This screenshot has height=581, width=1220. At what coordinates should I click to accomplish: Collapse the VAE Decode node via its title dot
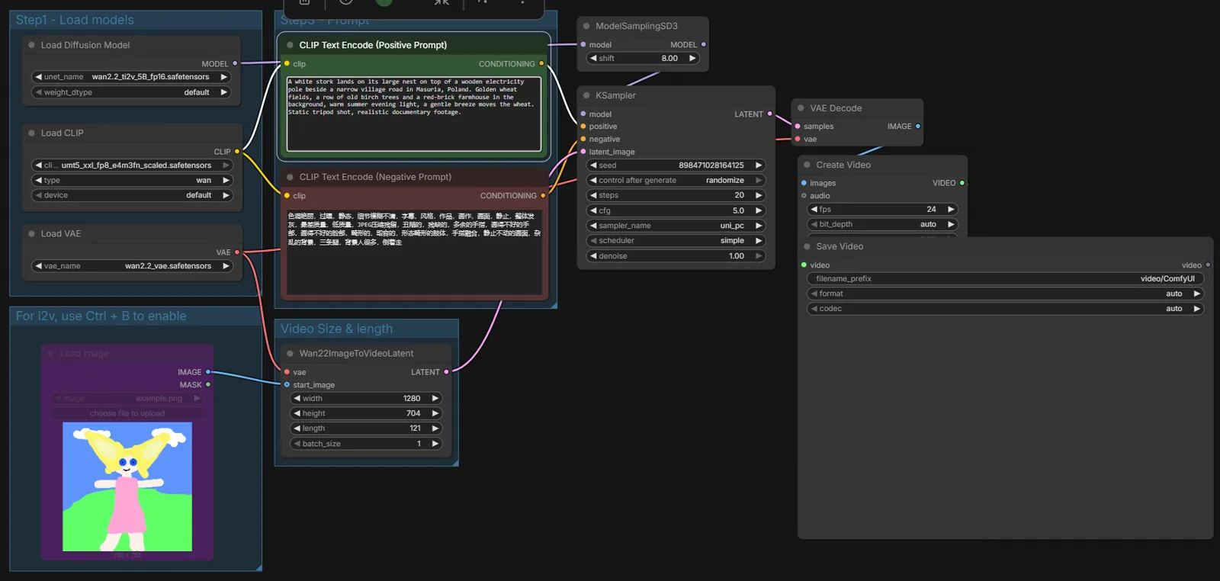click(801, 108)
